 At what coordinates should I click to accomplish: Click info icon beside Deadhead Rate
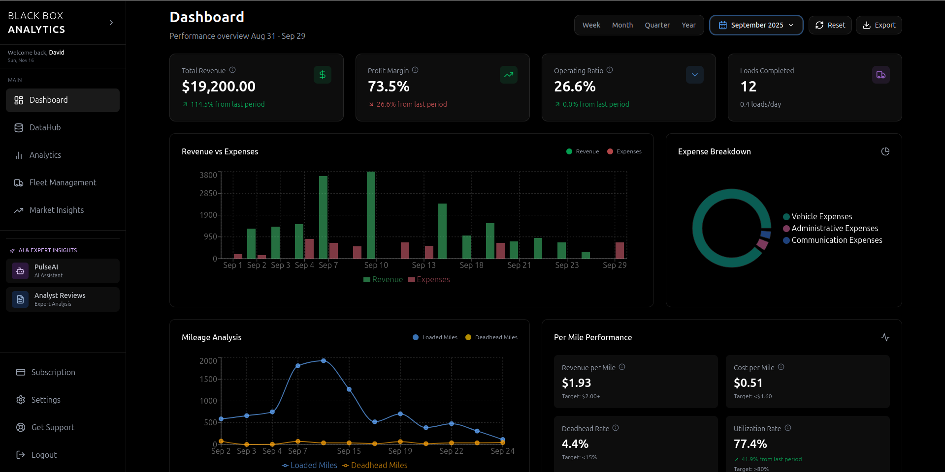click(616, 428)
